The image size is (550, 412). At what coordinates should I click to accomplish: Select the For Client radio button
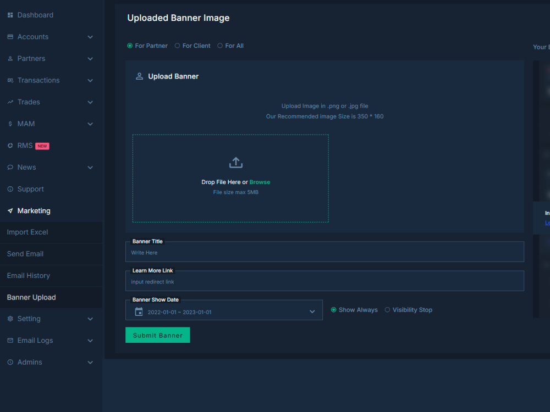tap(177, 46)
